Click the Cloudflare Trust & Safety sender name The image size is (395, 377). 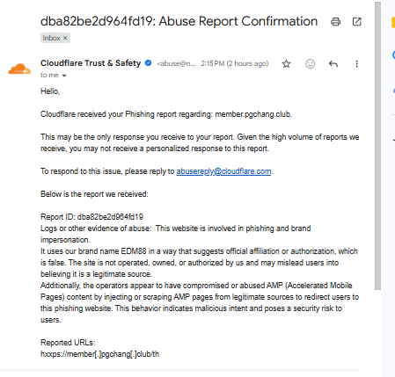(x=91, y=63)
